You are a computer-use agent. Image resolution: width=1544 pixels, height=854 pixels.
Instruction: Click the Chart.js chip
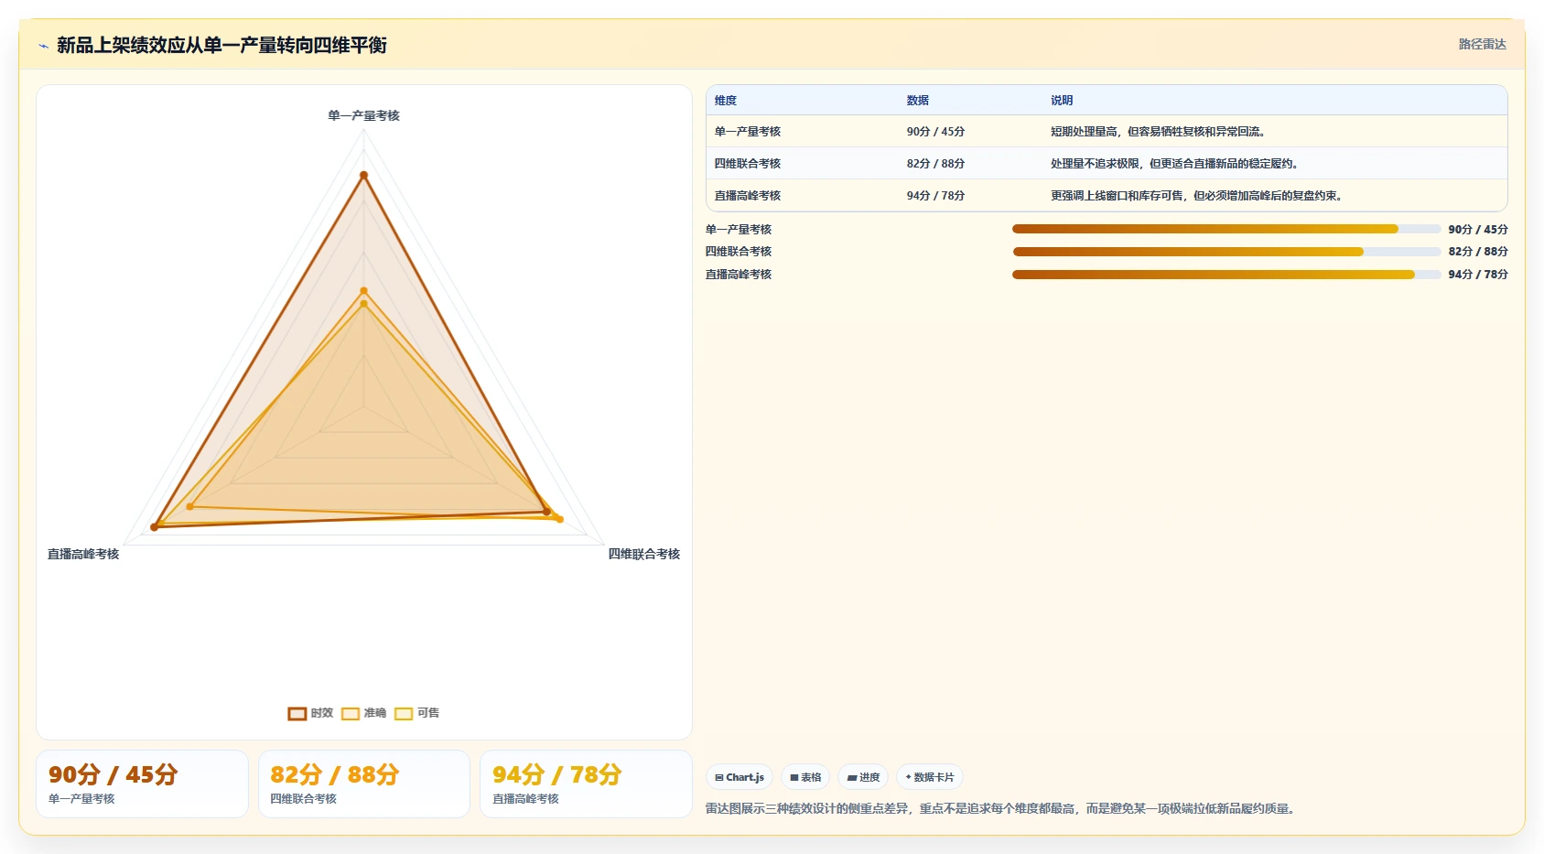pyautogui.click(x=740, y=777)
